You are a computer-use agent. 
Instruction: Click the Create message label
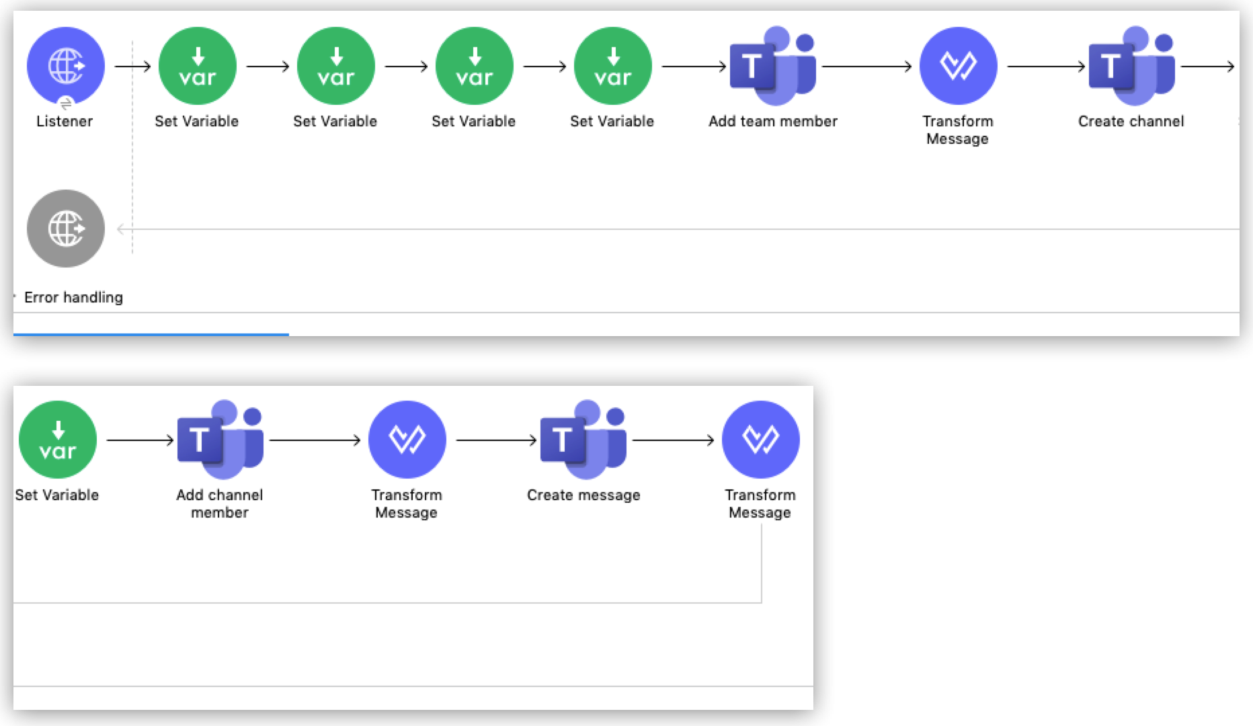point(583,495)
